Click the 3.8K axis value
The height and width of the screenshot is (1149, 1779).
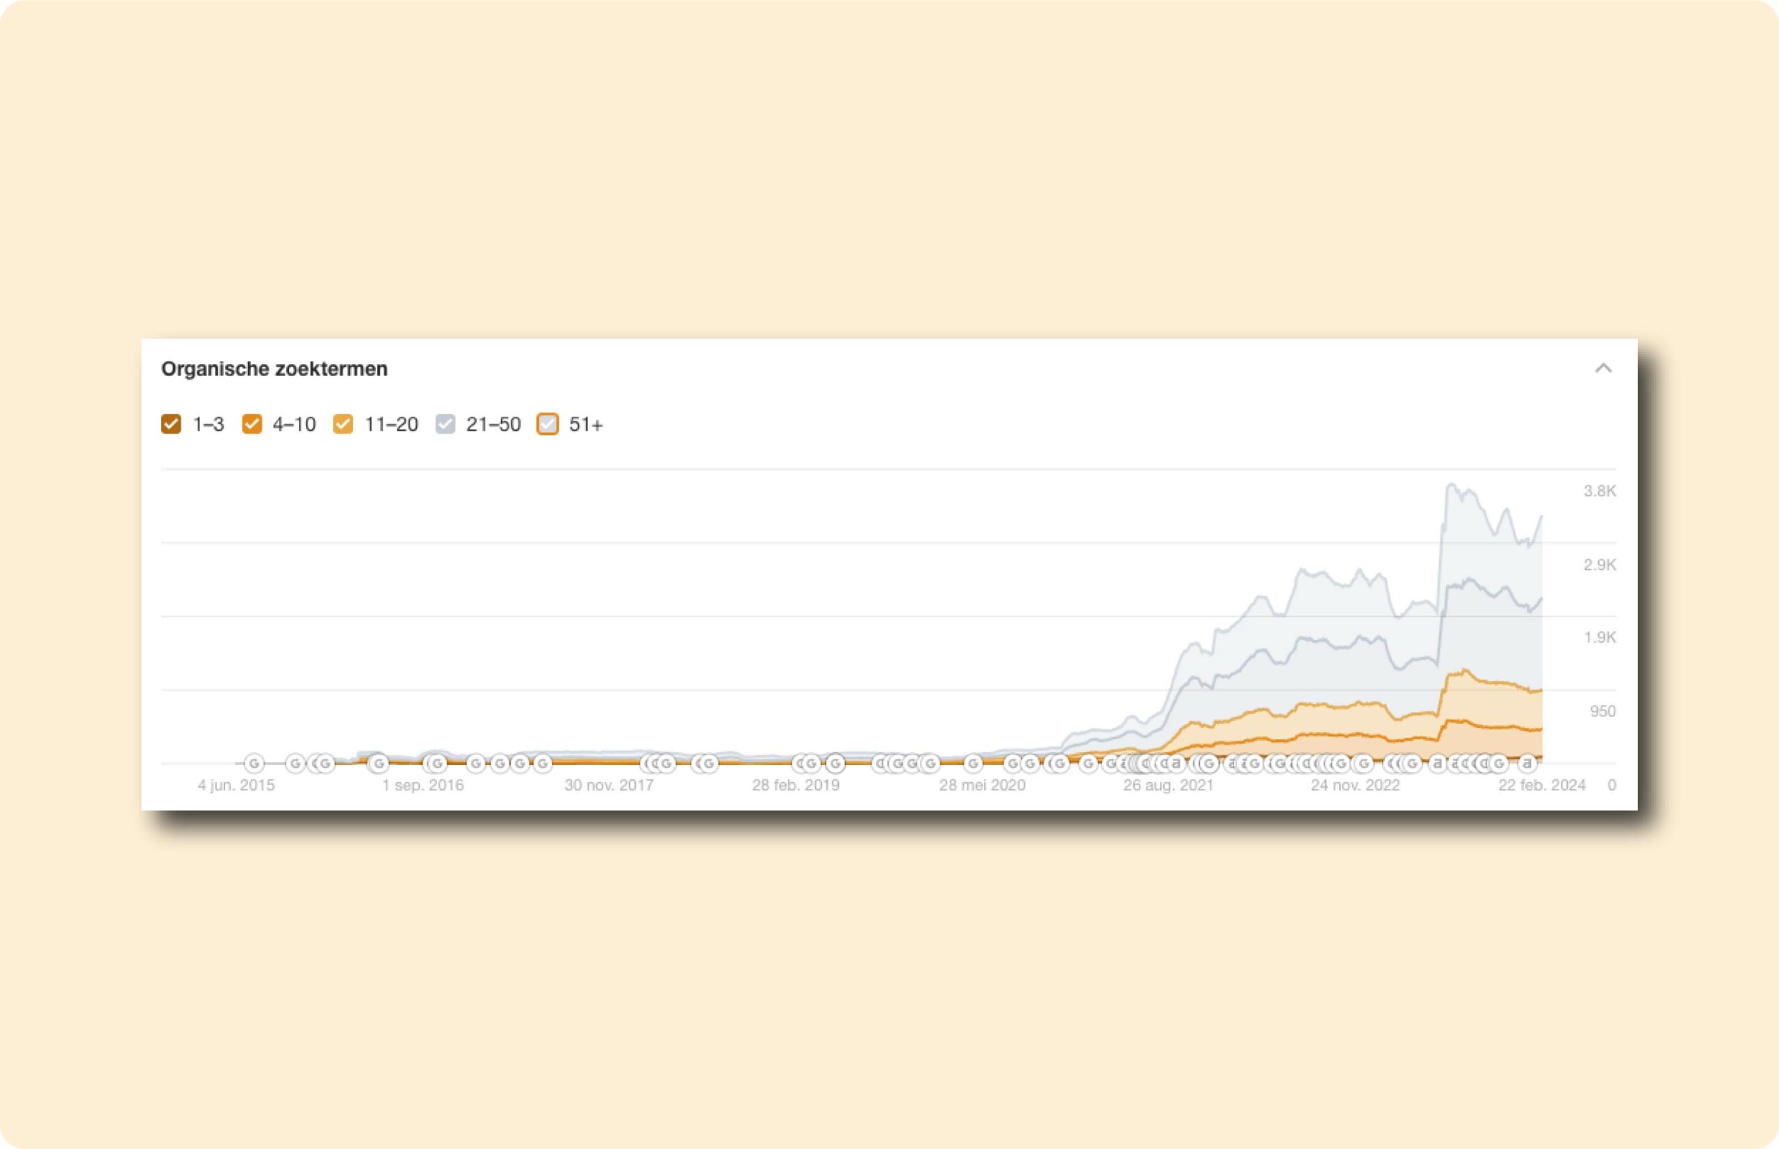click(1599, 491)
